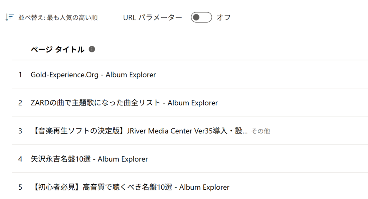Click the ellipsis ending the truncated JRiver title
Image resolution: width=368 pixels, height=199 pixels.
245,132
